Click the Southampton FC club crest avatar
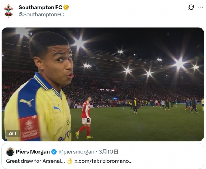The image size is (206, 169). point(9,11)
